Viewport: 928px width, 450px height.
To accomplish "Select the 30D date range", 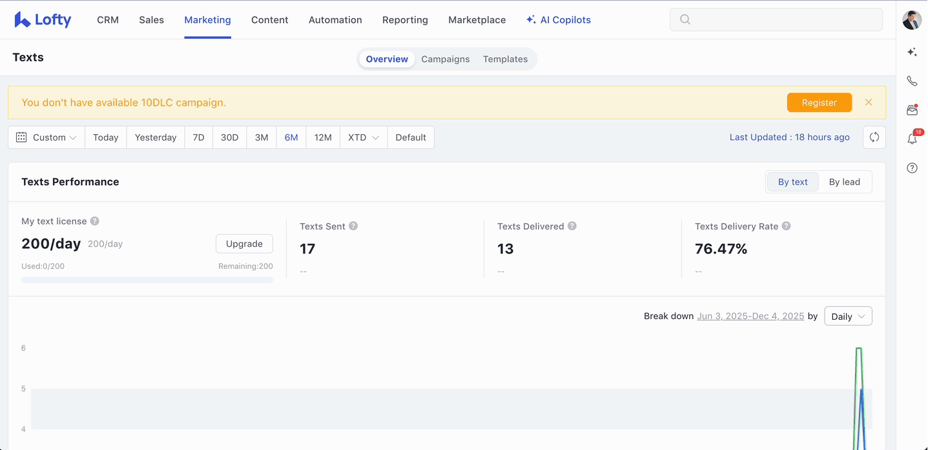I will tap(229, 137).
